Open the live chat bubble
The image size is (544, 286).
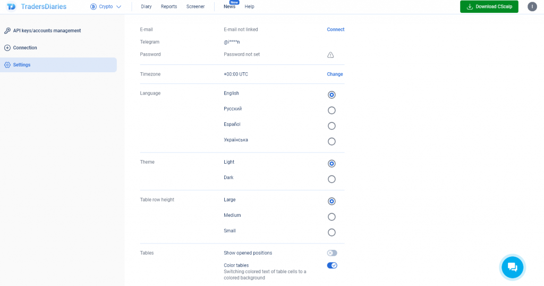[x=512, y=267]
